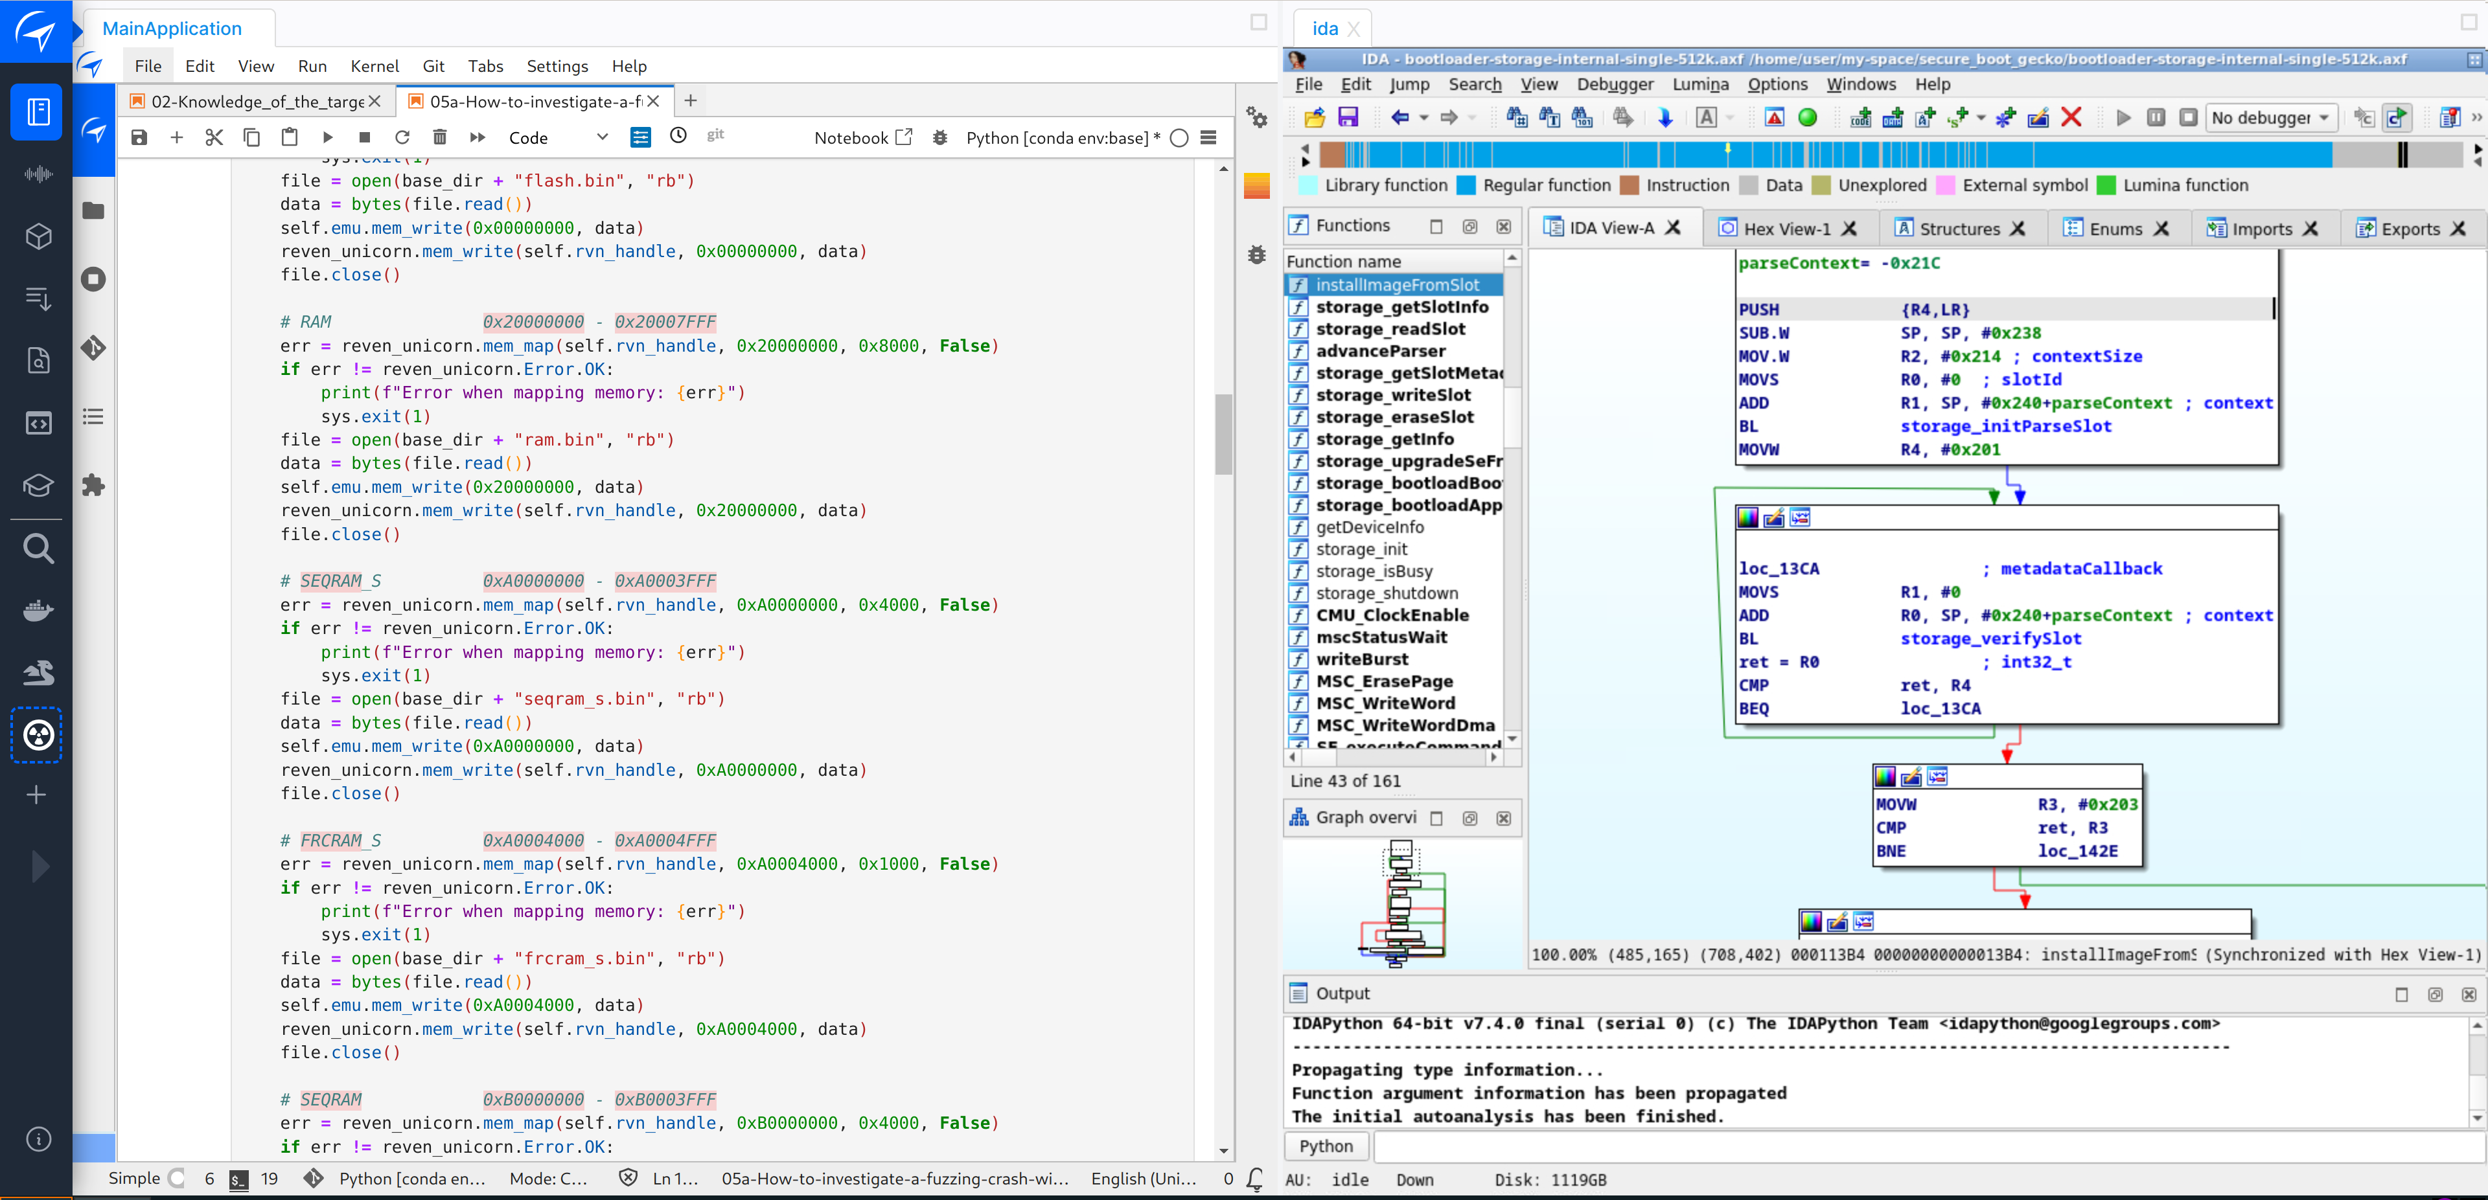Screen dimensions: 2488x1200
Task: Toggle the green run-state circle in IDA toolbar
Action: 1808,118
